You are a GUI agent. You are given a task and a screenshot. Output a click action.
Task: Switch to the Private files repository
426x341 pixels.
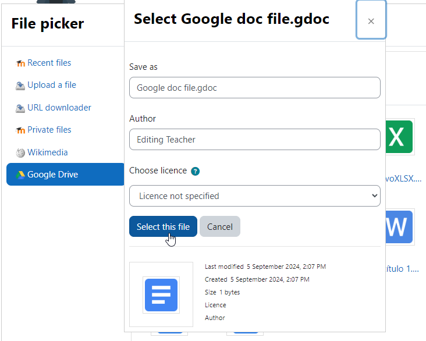(49, 130)
